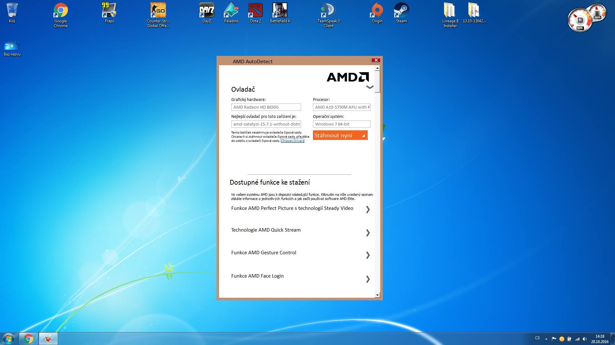
Task: Select the Dota 2 desktop shortcut
Action: (x=255, y=13)
